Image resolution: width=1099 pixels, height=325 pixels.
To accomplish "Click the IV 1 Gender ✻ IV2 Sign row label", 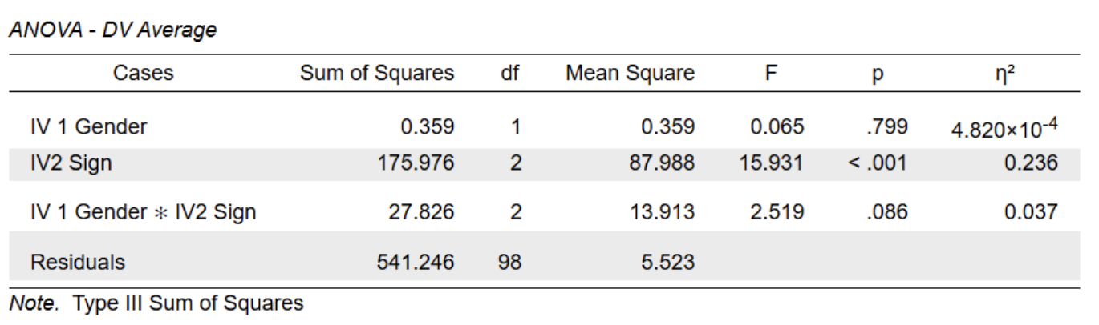I will pos(143,212).
